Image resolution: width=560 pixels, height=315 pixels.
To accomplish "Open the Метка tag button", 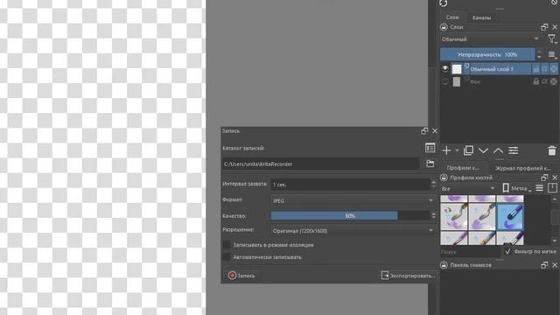I will point(517,188).
